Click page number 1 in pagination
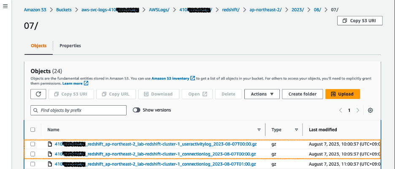 [x=349, y=110]
